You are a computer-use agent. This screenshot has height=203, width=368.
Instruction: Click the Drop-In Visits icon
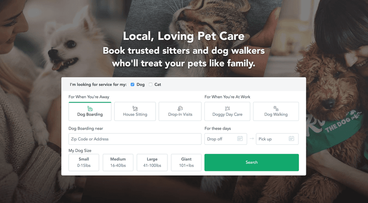tap(180, 109)
